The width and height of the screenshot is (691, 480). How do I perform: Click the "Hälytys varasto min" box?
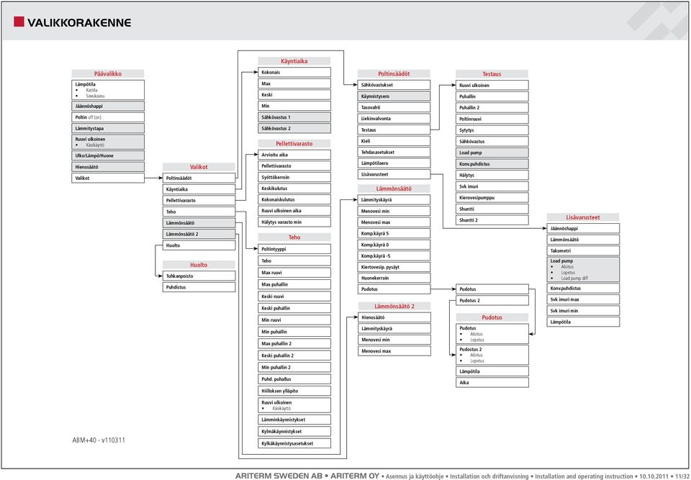(x=294, y=222)
